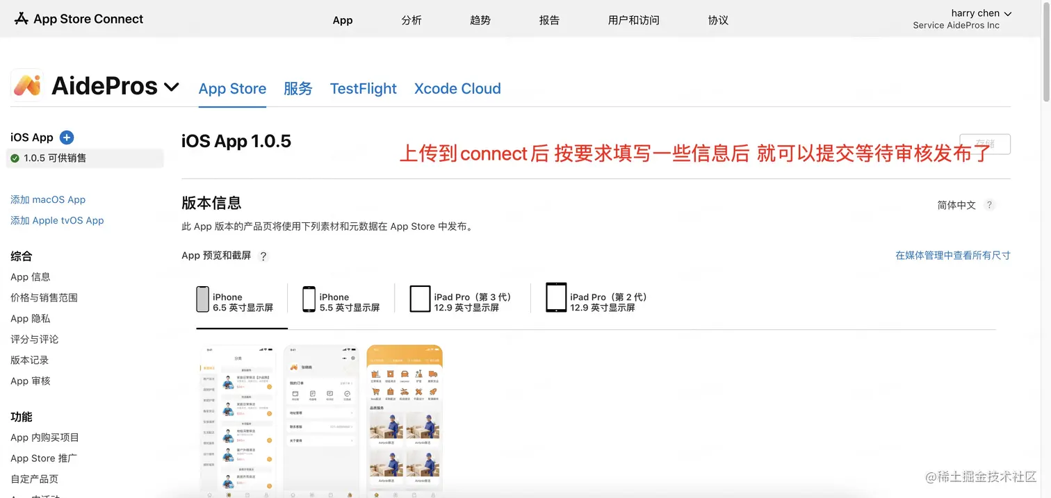Open the harry chen account menu

pos(981,13)
